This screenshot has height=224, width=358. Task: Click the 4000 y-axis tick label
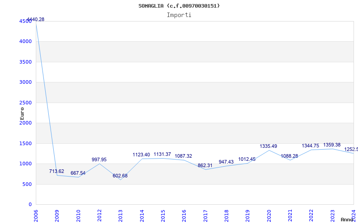[x=26, y=41]
